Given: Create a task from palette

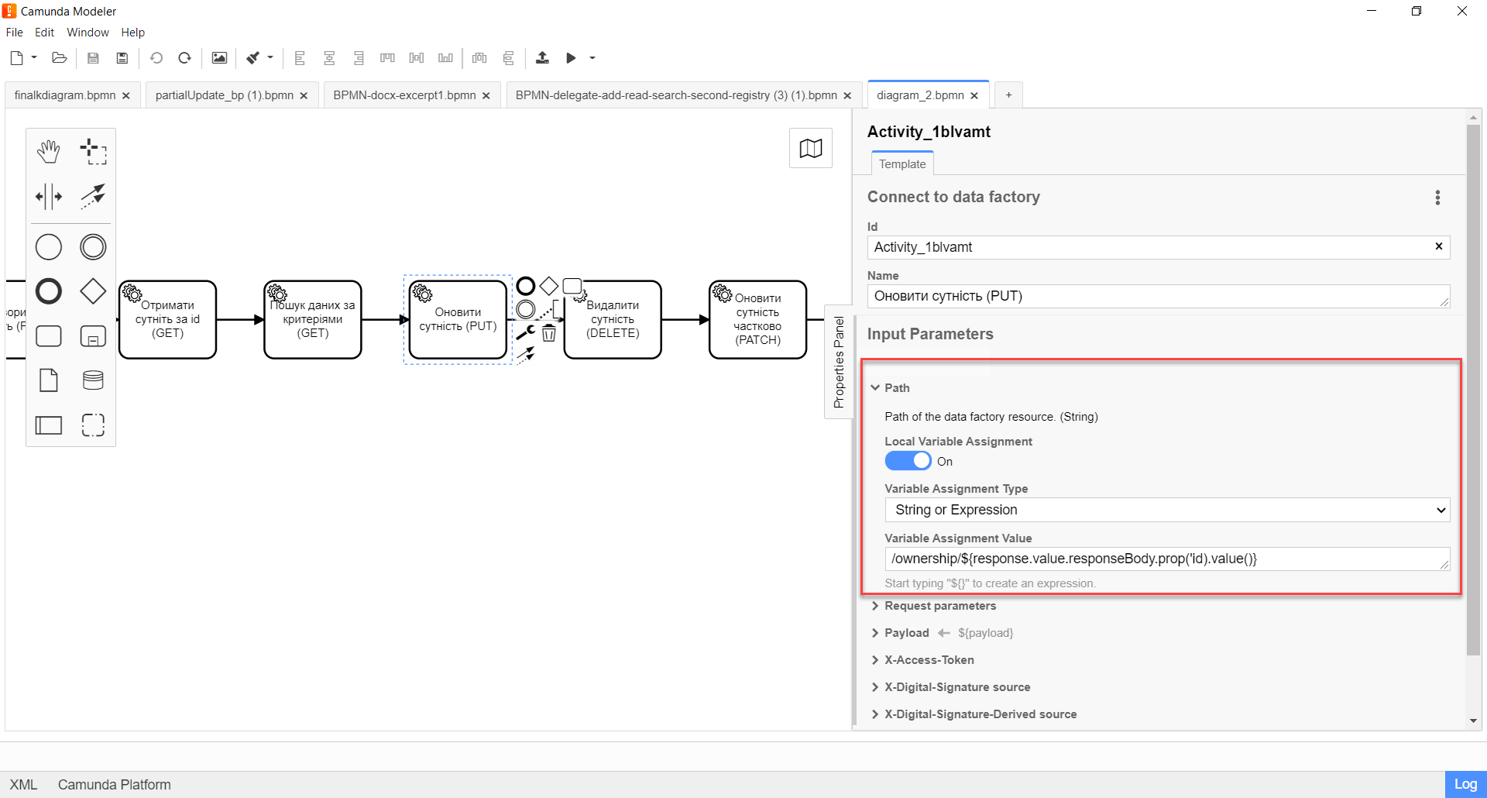Looking at the screenshot, I should tap(49, 336).
